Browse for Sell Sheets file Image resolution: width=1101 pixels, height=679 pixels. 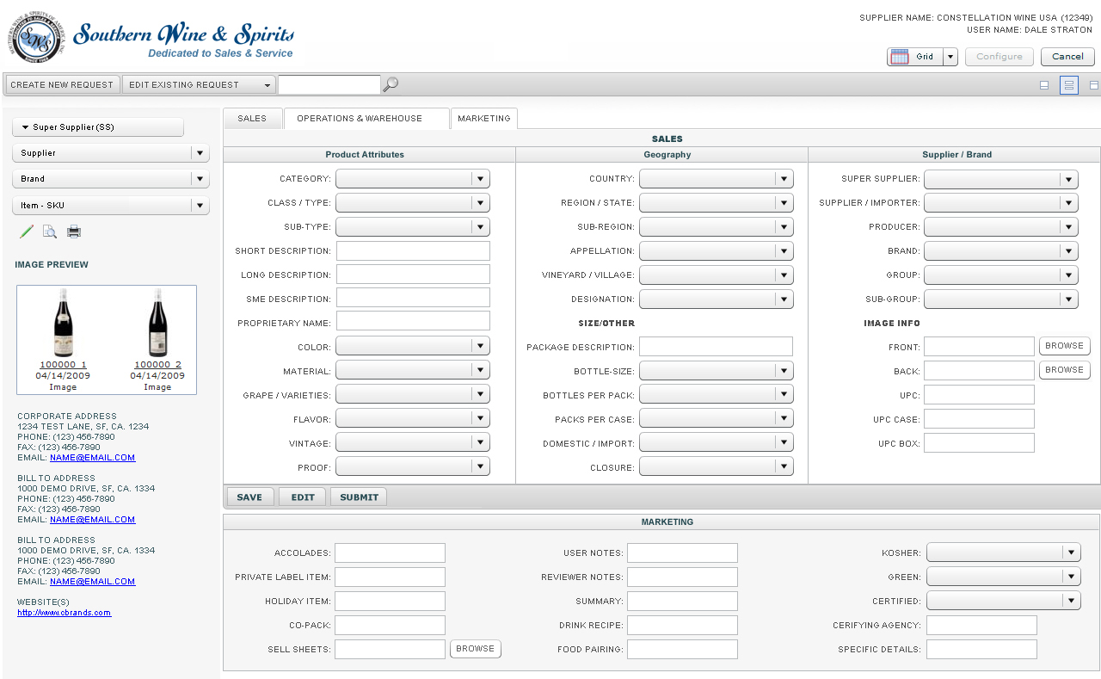(475, 649)
